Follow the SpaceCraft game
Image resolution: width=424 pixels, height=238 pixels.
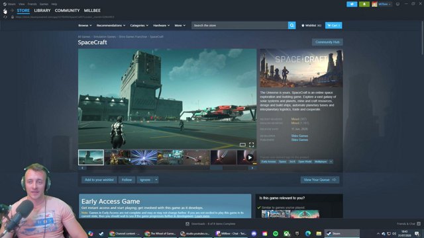[x=127, y=180]
